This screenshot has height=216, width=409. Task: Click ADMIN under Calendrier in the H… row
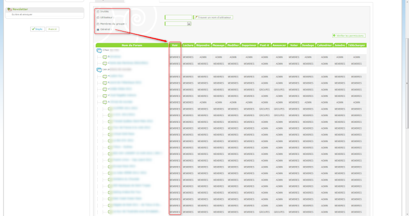point(324,77)
